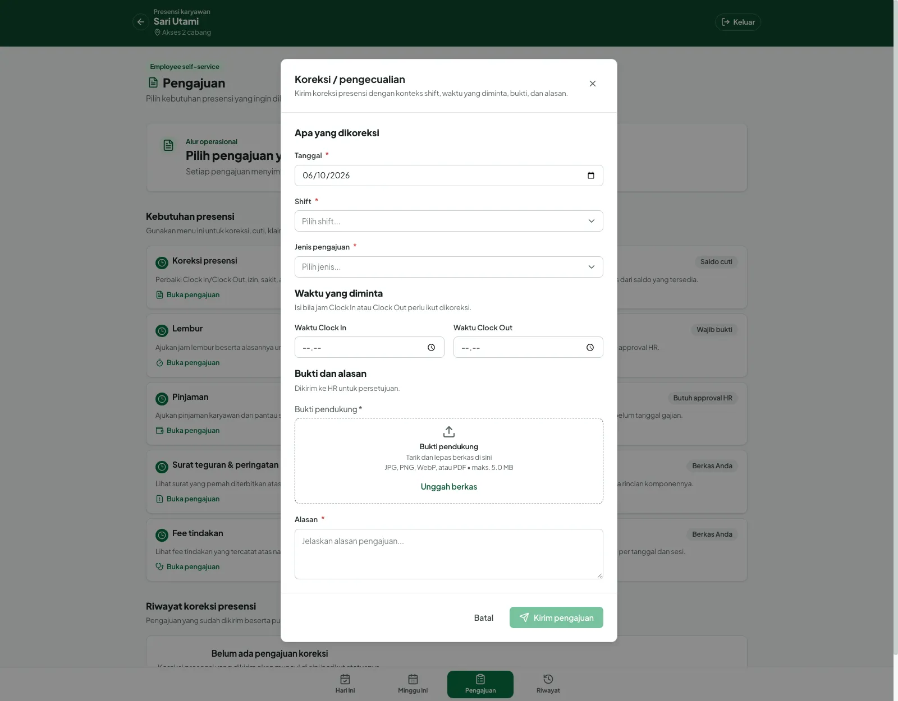Click the Akses 2 cabang text
The image size is (898, 701).
(x=186, y=33)
